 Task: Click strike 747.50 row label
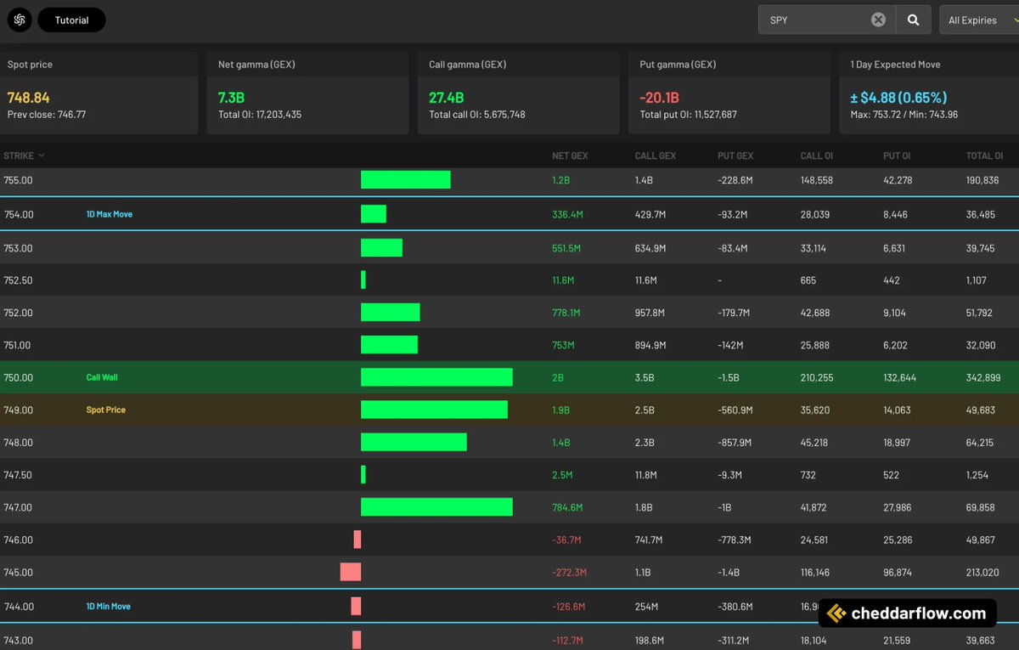coord(18,475)
